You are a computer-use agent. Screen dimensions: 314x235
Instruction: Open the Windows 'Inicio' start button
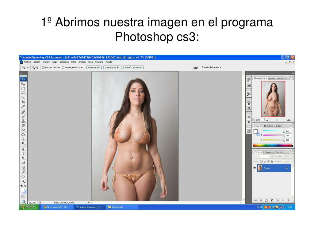pyautogui.click(x=29, y=207)
